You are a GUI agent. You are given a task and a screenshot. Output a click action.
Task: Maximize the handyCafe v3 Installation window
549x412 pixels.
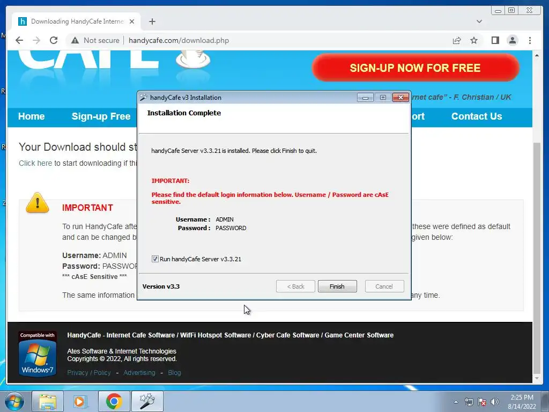pyautogui.click(x=383, y=98)
